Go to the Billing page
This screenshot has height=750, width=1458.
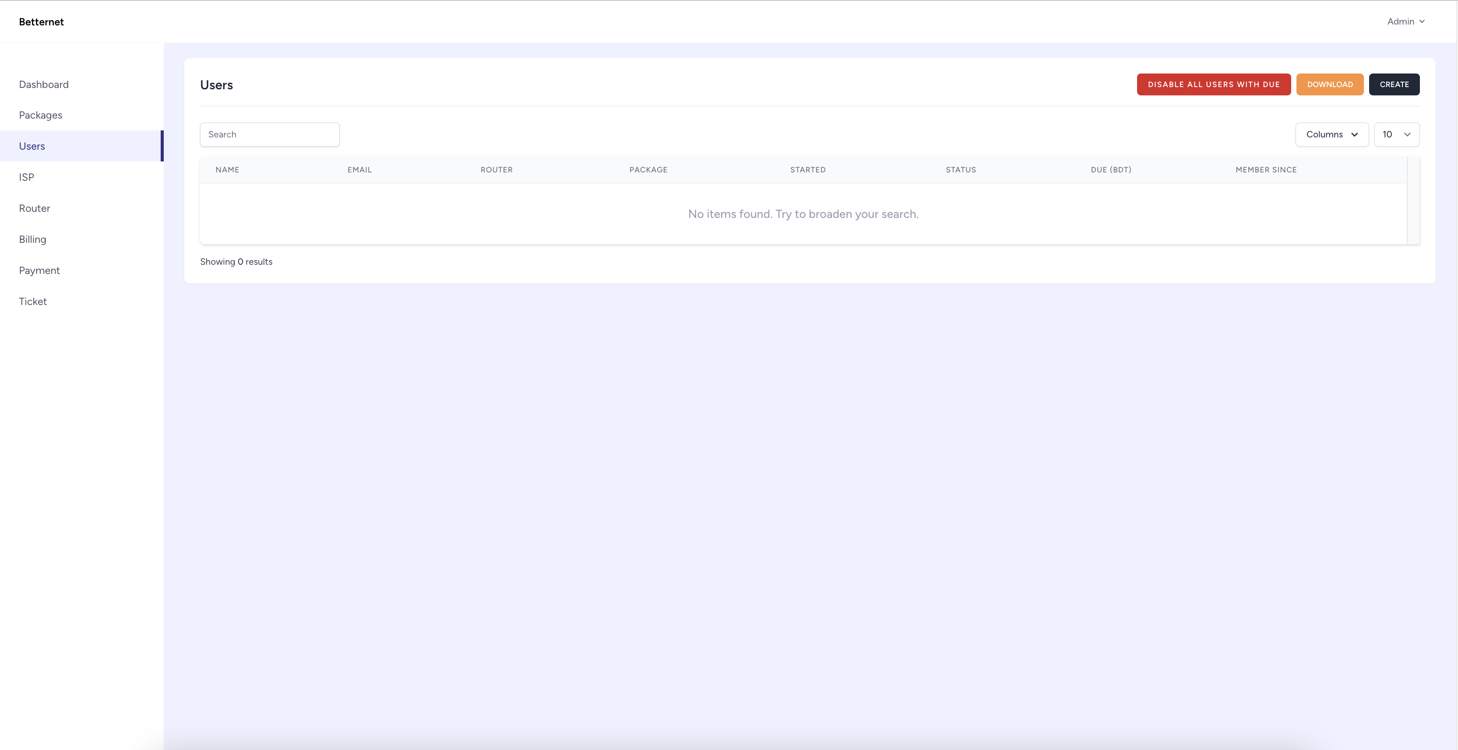coord(32,238)
